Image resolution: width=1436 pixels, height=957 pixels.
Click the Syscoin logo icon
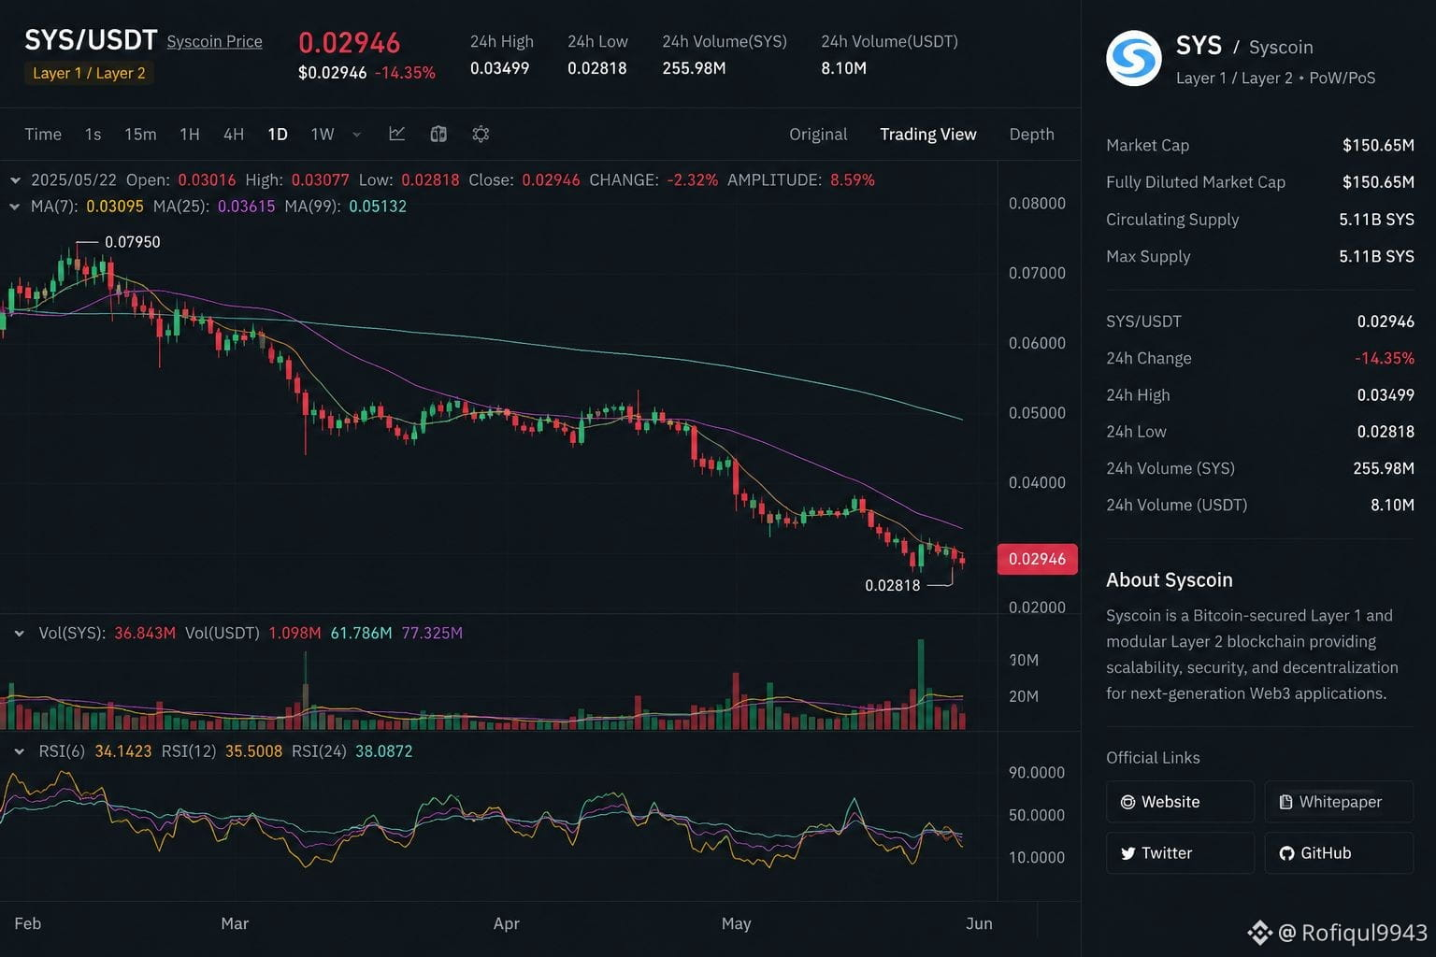(x=1134, y=59)
